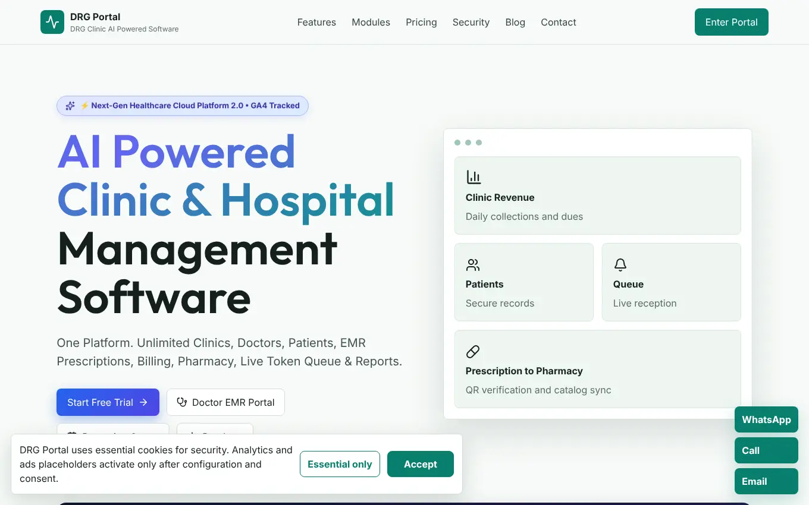The image size is (809, 505).
Task: Click the people icon in Patients card
Action: (473, 264)
